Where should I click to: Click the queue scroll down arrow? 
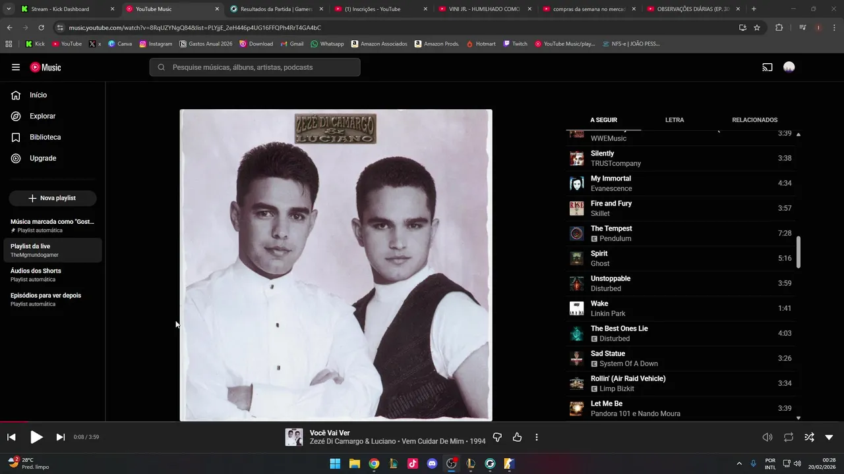[799, 417]
